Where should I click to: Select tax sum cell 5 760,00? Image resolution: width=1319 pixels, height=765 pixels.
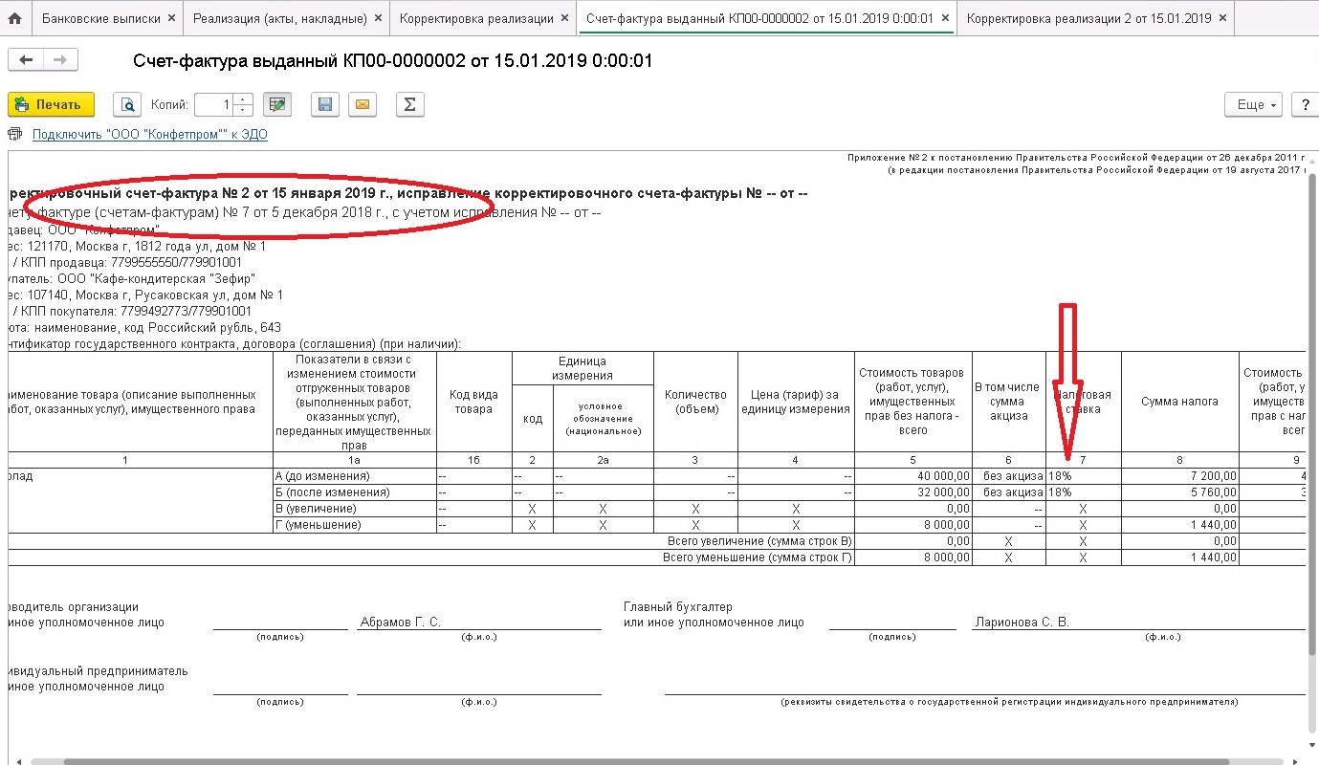[1179, 492]
